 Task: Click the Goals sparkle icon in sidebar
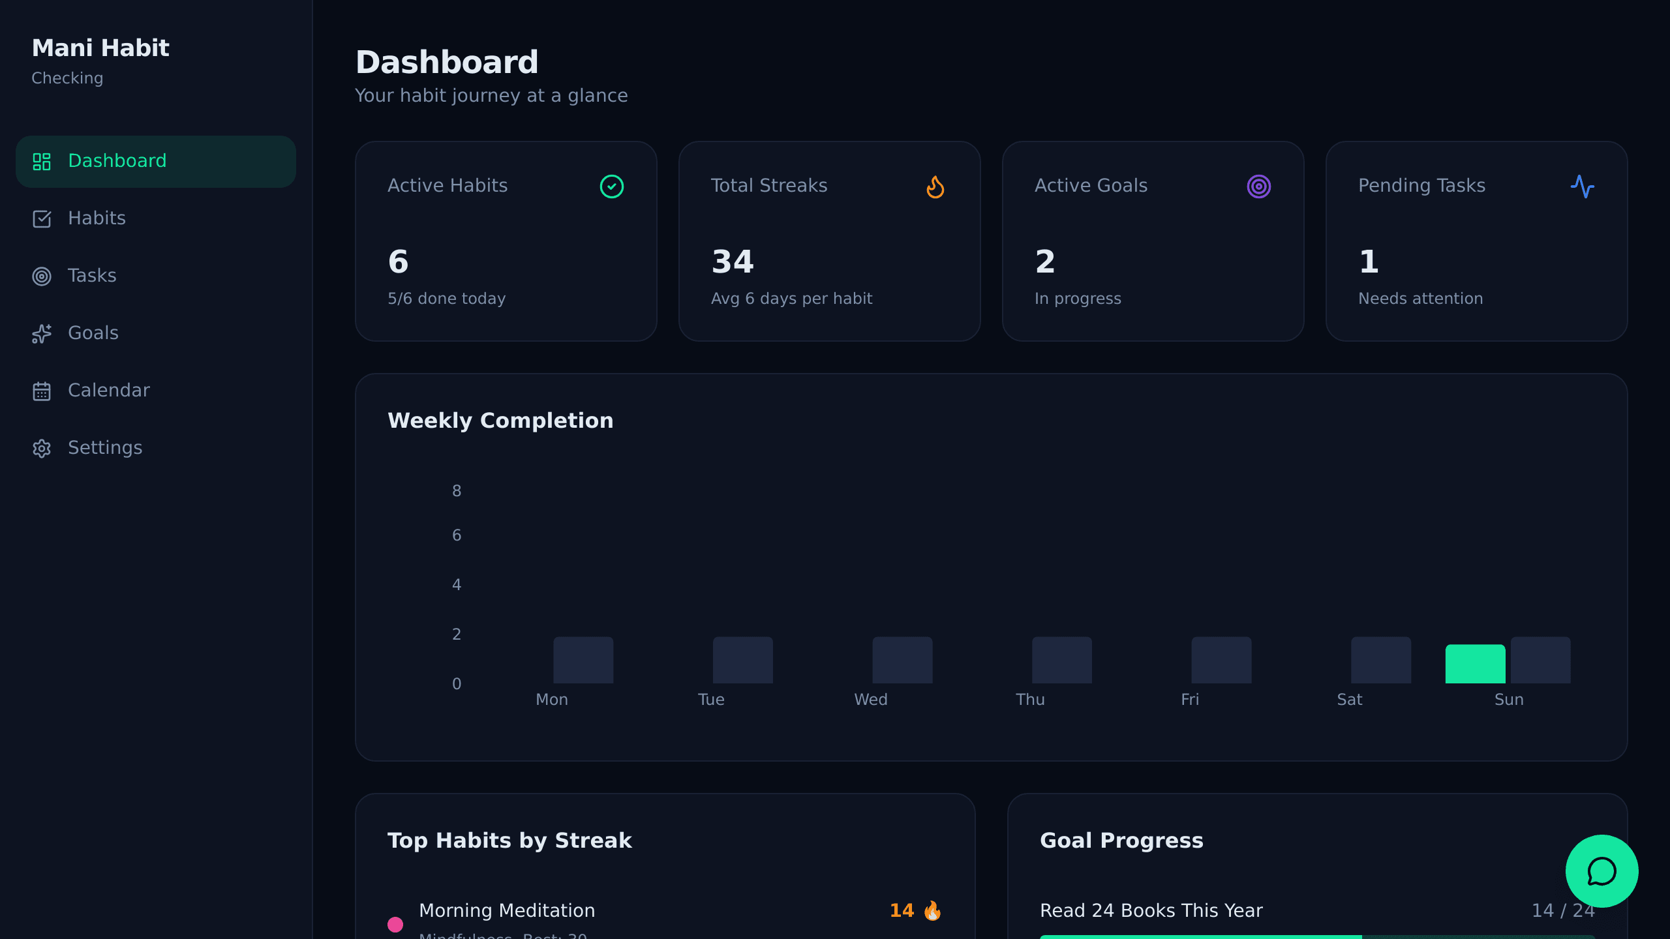click(x=42, y=334)
